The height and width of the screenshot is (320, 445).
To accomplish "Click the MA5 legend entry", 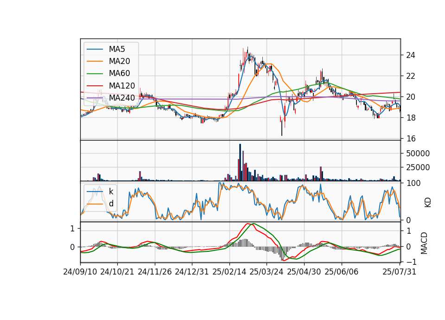I will coord(106,49).
